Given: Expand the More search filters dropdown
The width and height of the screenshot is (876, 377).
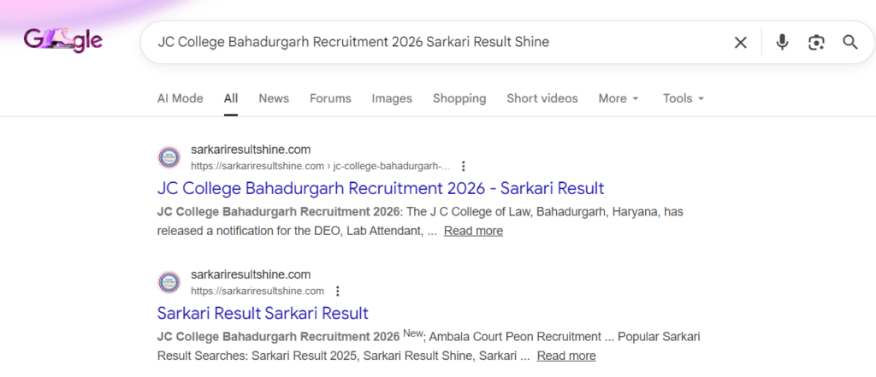Looking at the screenshot, I should [x=618, y=98].
